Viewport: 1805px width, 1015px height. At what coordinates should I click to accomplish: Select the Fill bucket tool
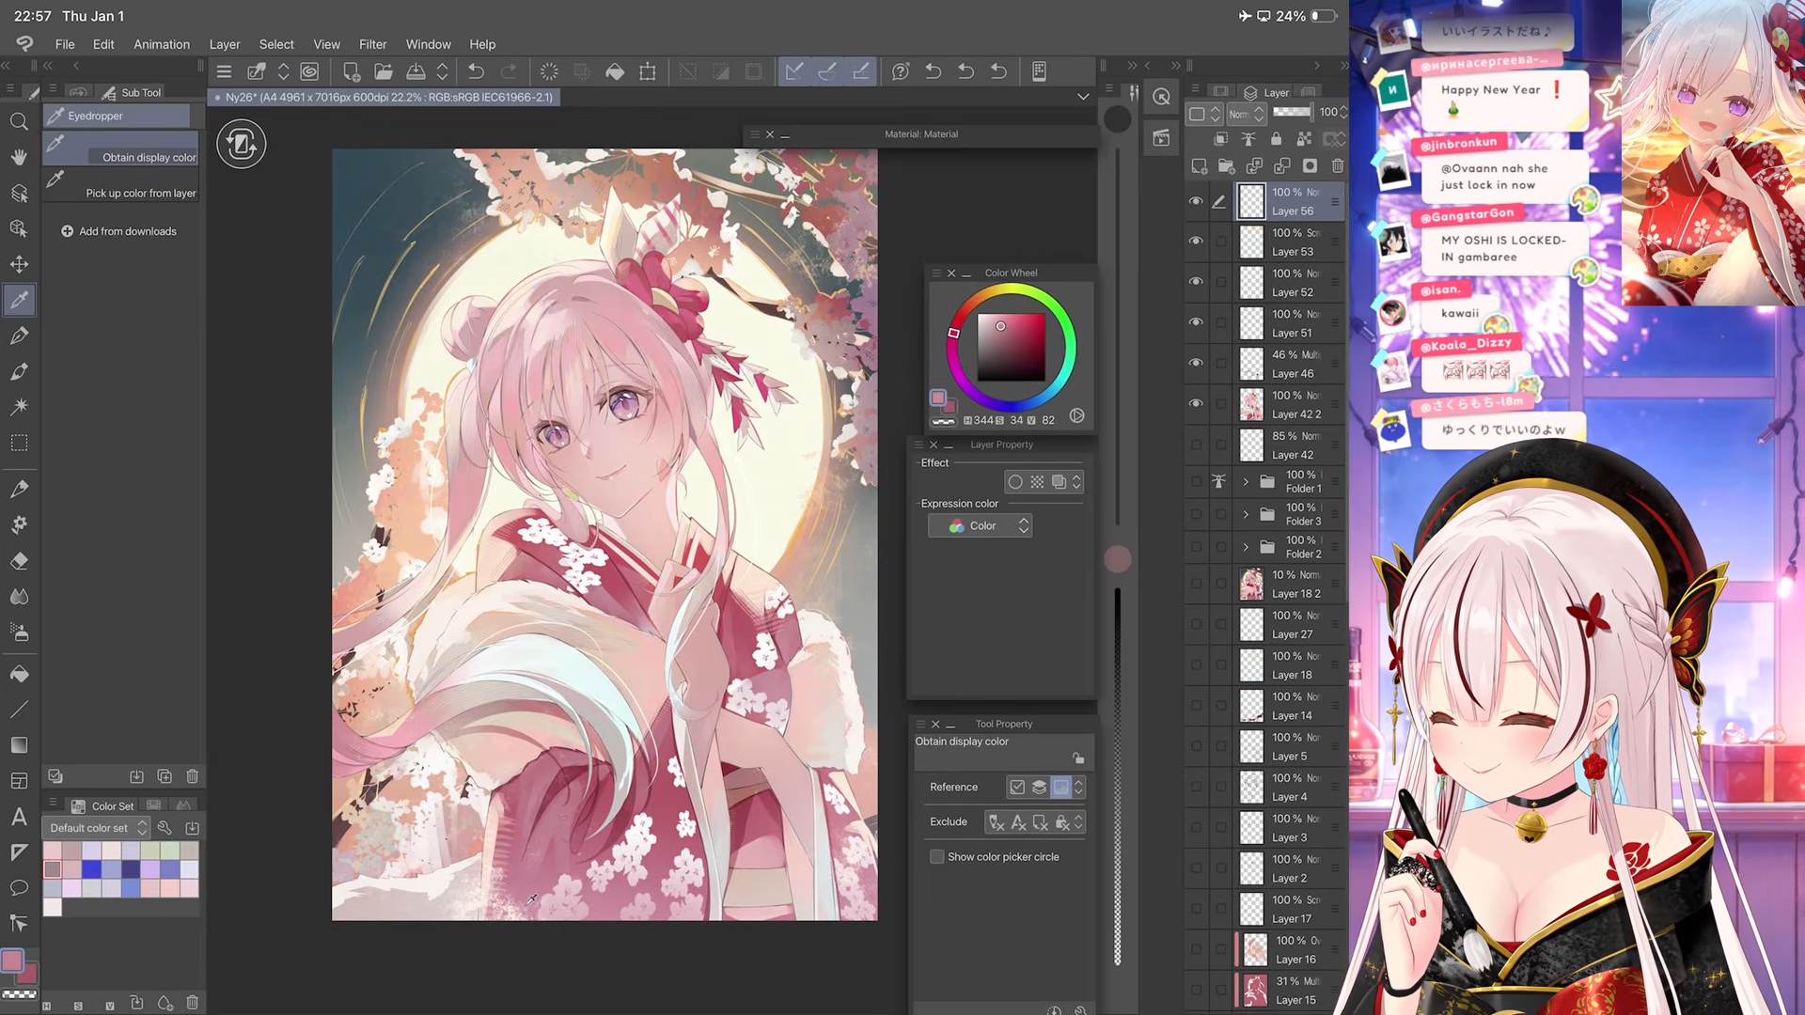point(19,674)
